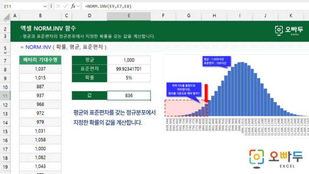This screenshot has width=309, height=174.
Task: Click result cell showing 836
Action: pos(129,95)
